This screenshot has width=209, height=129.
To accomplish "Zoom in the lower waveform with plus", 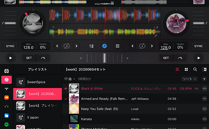I will point(54,27).
